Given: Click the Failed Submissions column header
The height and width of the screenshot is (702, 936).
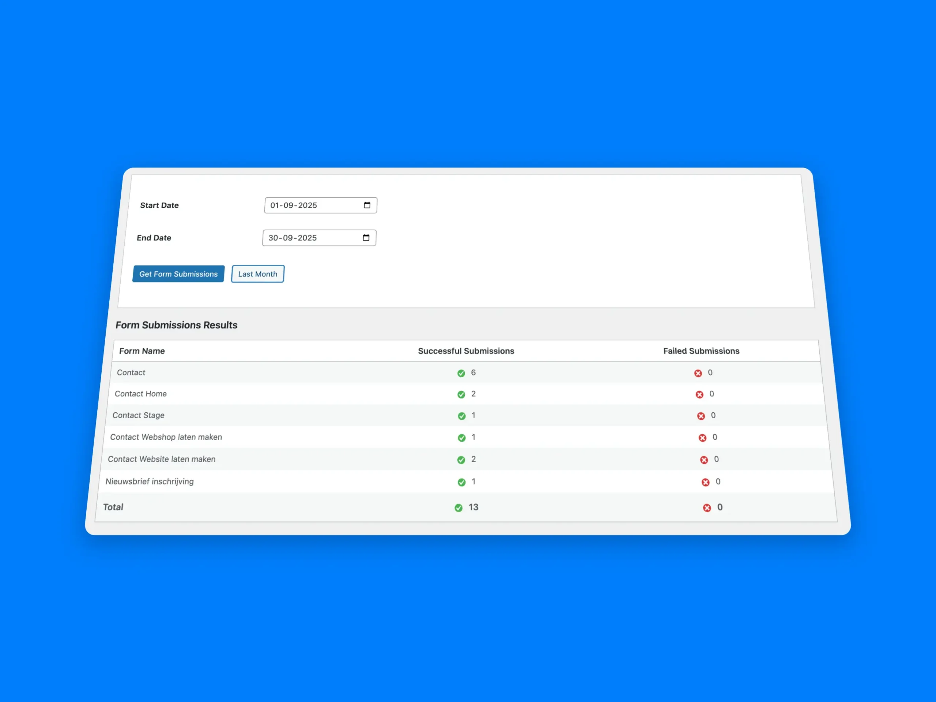Looking at the screenshot, I should pyautogui.click(x=701, y=351).
